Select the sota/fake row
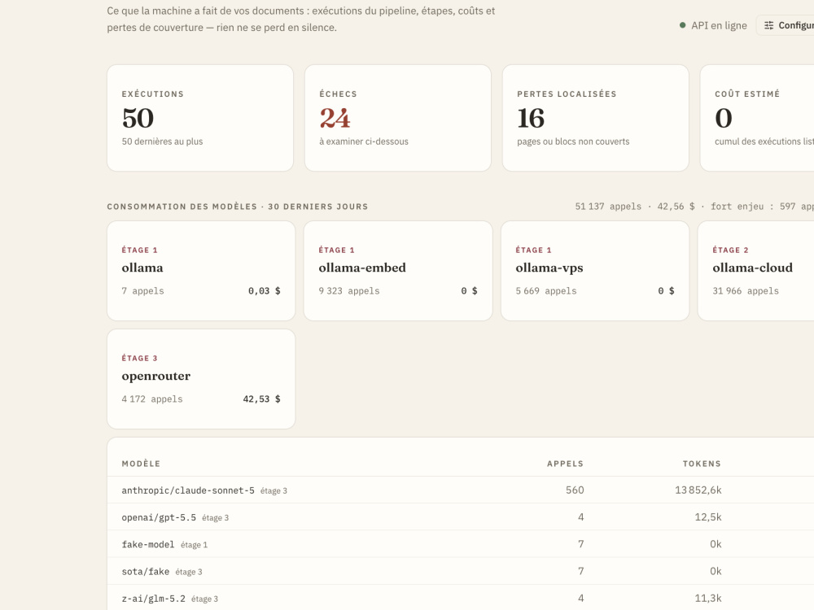Screen dimensions: 814x610 pyautogui.click(x=461, y=571)
